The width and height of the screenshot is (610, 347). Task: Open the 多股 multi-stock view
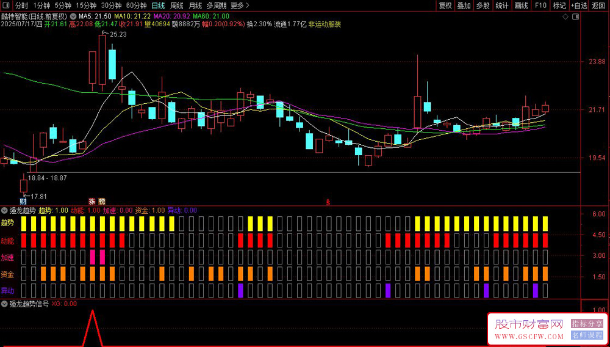pyautogui.click(x=483, y=5)
